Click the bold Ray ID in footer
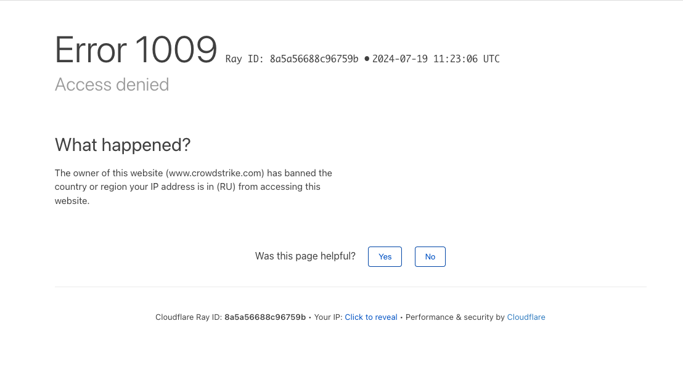The height and width of the screenshot is (371, 683). 265,317
